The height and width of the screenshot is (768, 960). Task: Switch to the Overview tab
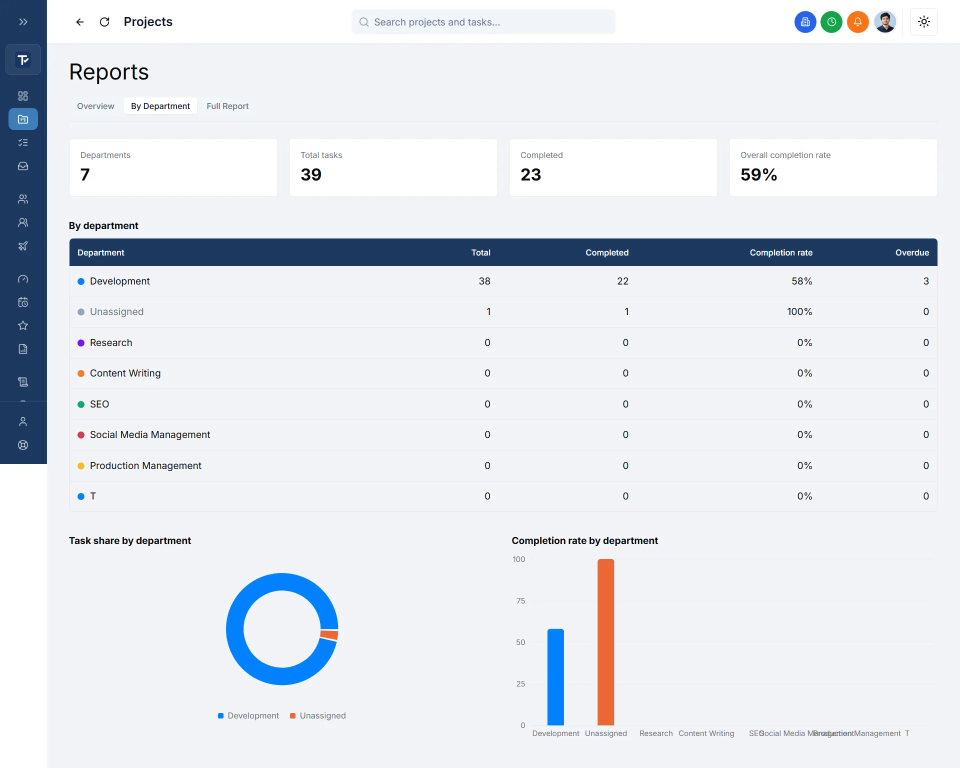pyautogui.click(x=95, y=106)
